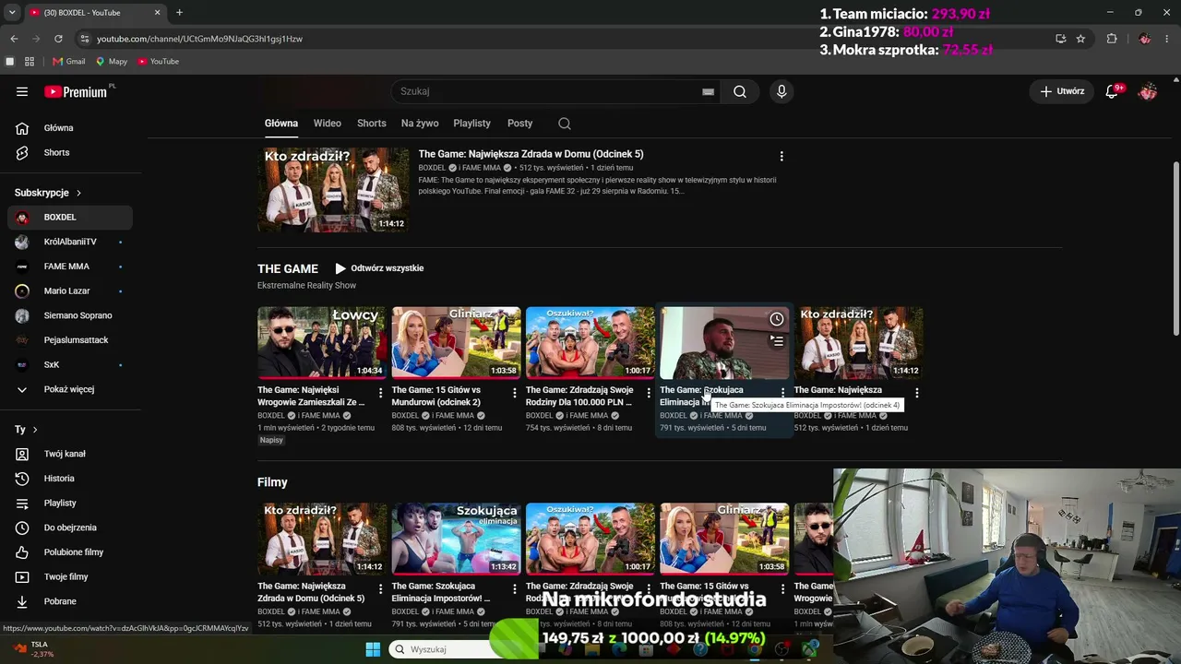
Task: Open the Windows Start menu
Action: point(373,649)
